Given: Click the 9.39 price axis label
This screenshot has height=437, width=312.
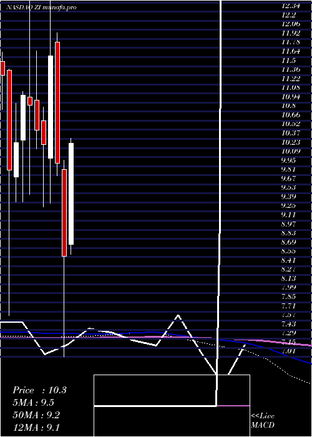Looking at the screenshot, I should coord(288,197).
